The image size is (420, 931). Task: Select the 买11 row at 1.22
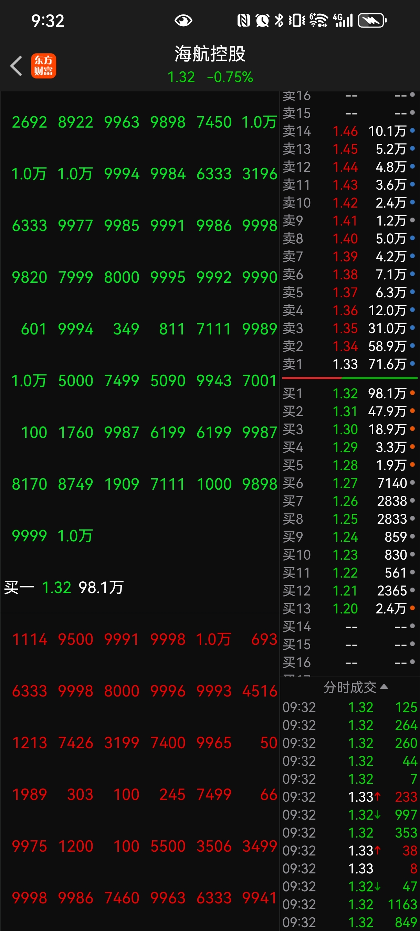(350, 573)
